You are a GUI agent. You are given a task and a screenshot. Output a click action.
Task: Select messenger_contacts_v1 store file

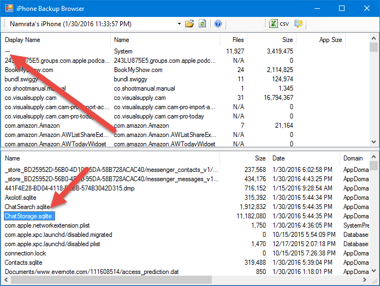pyautogui.click(x=111, y=170)
